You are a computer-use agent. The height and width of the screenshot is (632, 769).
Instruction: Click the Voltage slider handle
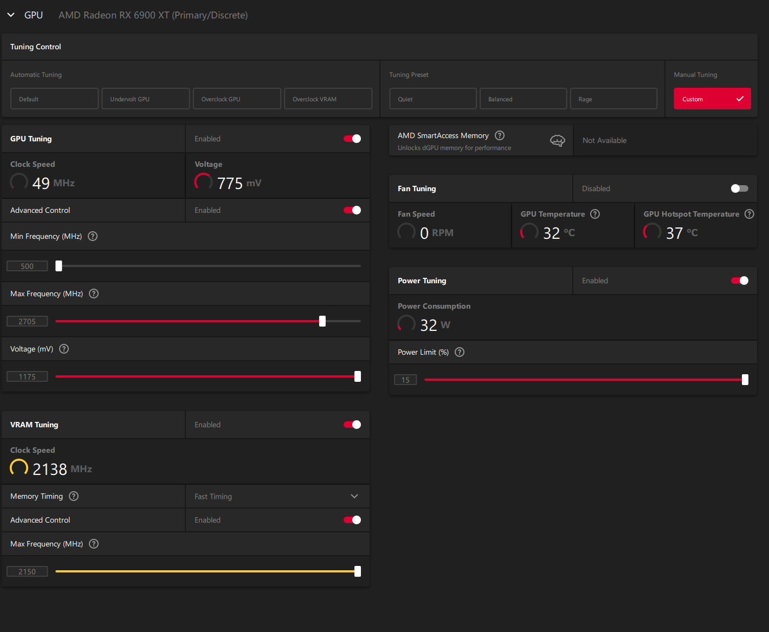(358, 376)
